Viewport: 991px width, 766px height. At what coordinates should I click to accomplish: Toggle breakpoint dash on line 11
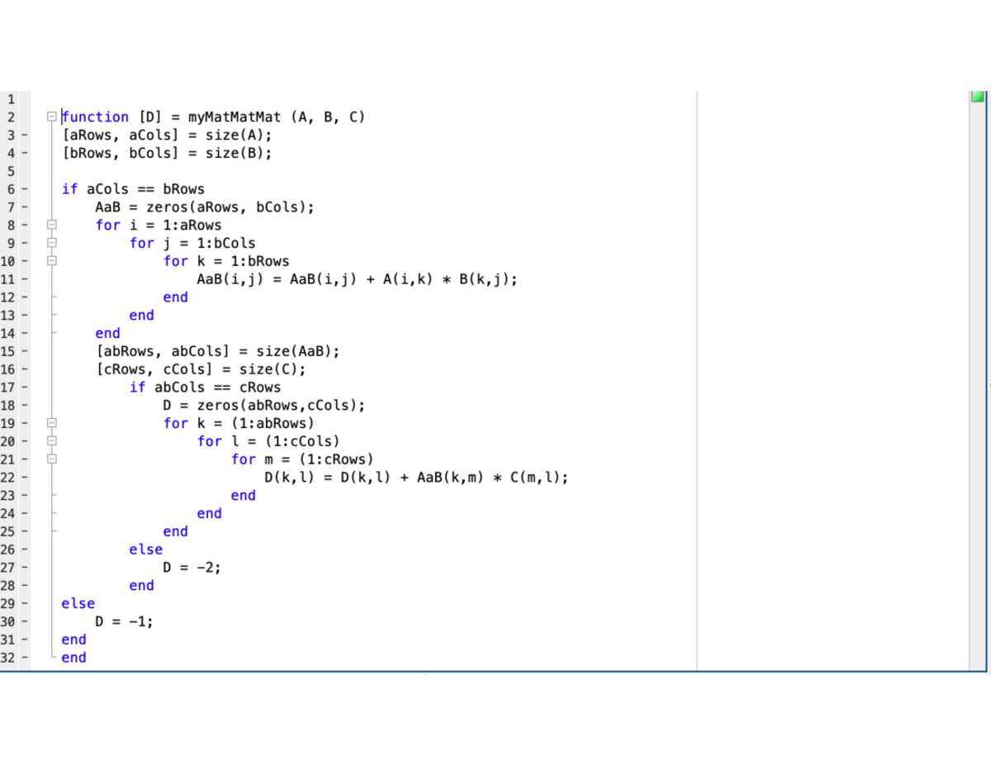(25, 279)
